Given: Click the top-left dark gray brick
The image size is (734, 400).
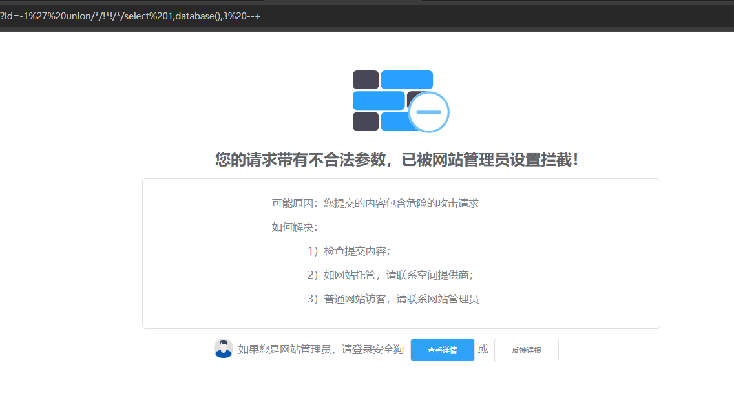Looking at the screenshot, I should tap(366, 79).
